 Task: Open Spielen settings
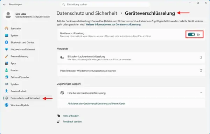27,84
